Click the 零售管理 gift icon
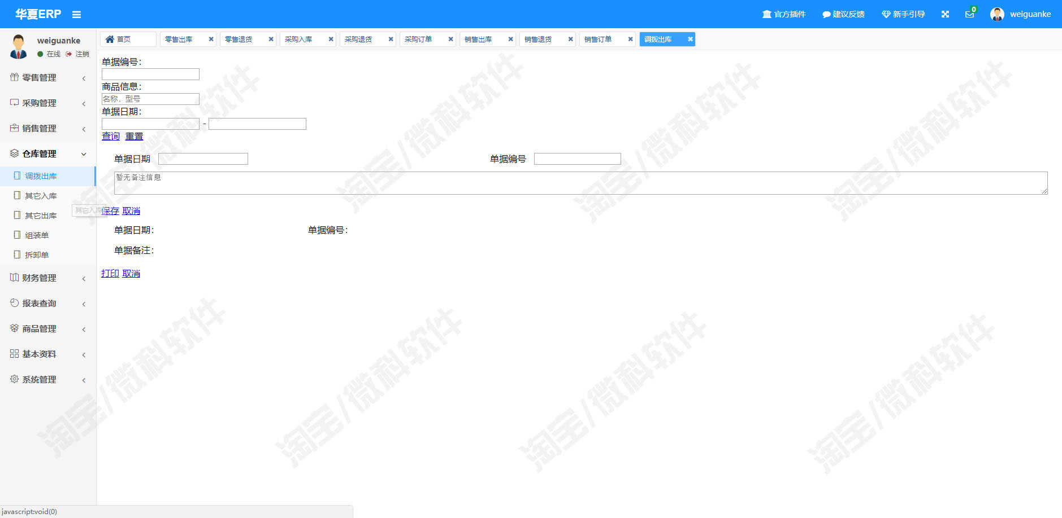The height and width of the screenshot is (518, 1062). 15,77
